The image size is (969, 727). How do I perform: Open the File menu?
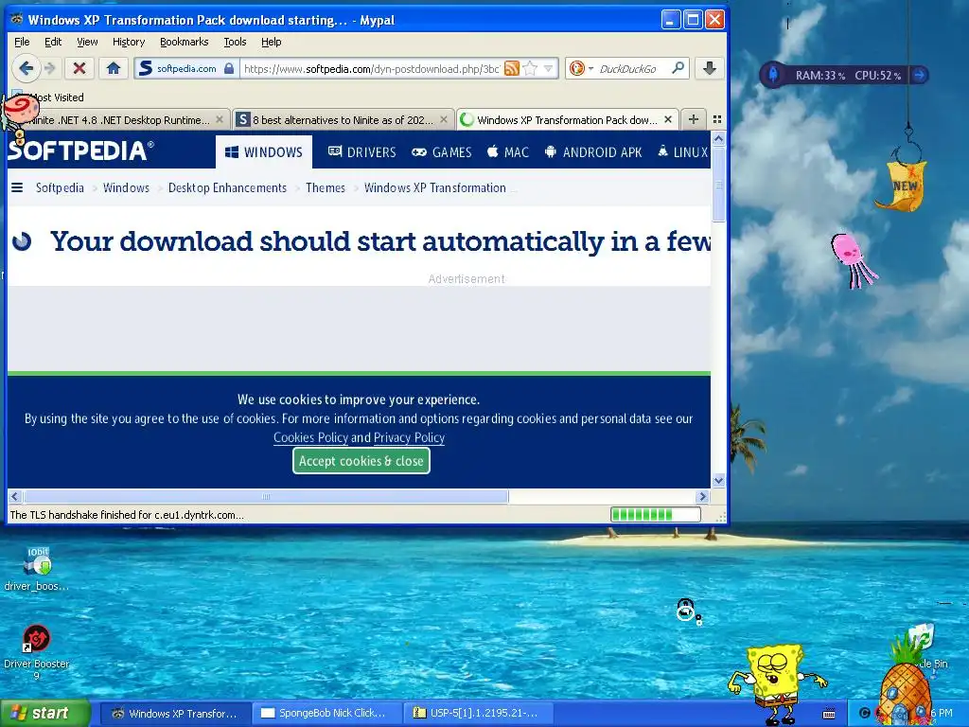coord(22,42)
